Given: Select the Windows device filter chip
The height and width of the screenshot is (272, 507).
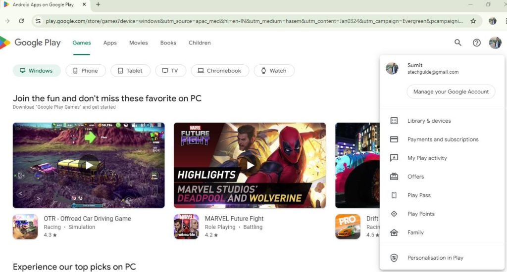Looking at the screenshot, I should (x=37, y=71).
